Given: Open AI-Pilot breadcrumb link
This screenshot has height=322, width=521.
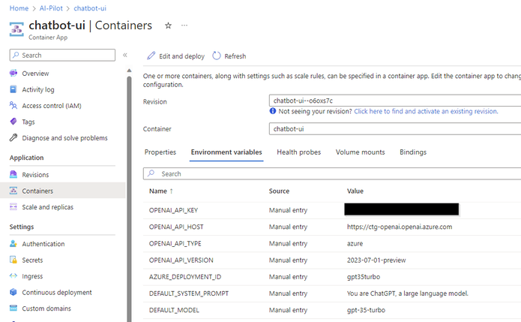Looking at the screenshot, I should click(51, 8).
